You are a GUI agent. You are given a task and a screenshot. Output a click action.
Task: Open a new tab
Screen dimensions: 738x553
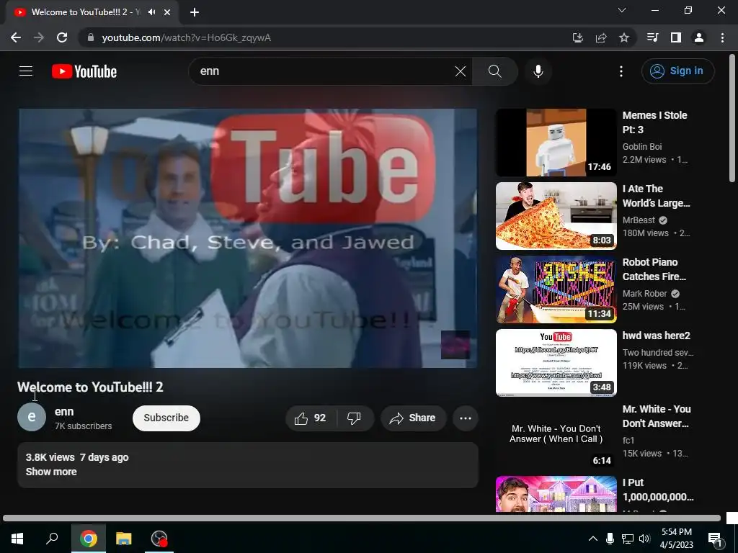(195, 12)
